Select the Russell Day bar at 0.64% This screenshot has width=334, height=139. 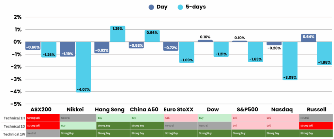pos(308,38)
